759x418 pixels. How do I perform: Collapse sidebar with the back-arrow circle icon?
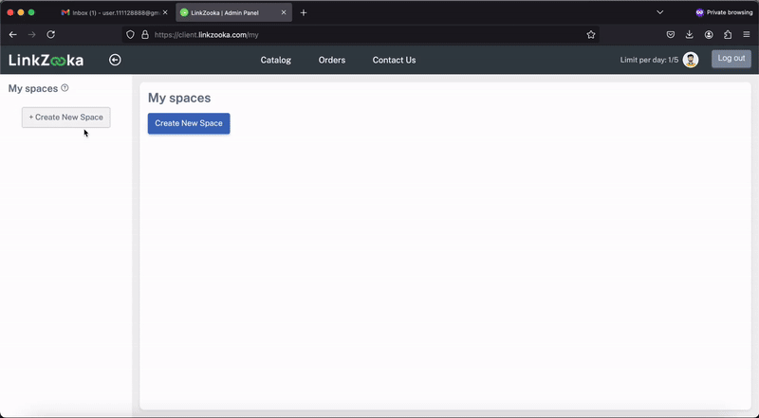[115, 60]
